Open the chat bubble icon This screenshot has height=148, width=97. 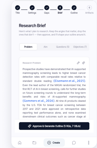[74, 143]
